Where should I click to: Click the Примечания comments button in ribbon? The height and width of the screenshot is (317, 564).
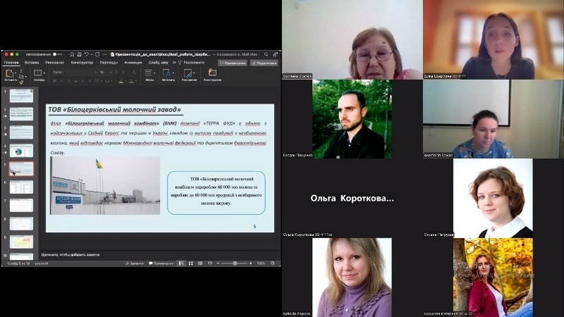click(x=233, y=63)
